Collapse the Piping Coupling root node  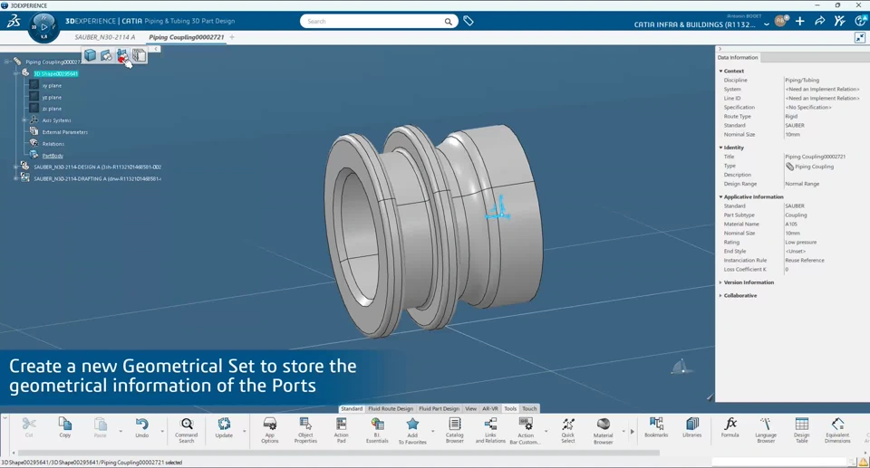click(x=6, y=62)
